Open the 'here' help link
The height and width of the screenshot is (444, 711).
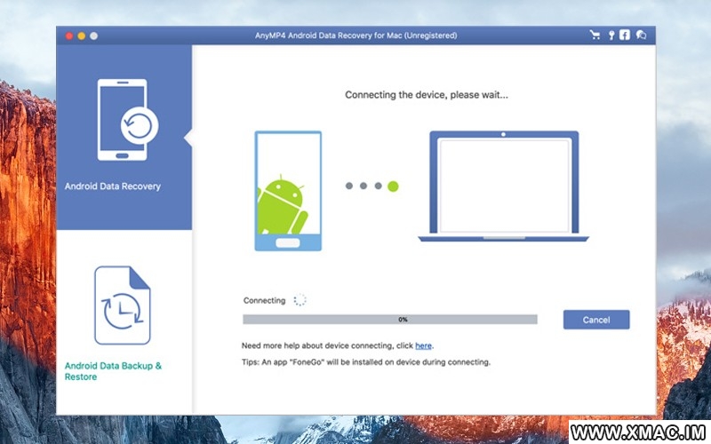click(423, 345)
